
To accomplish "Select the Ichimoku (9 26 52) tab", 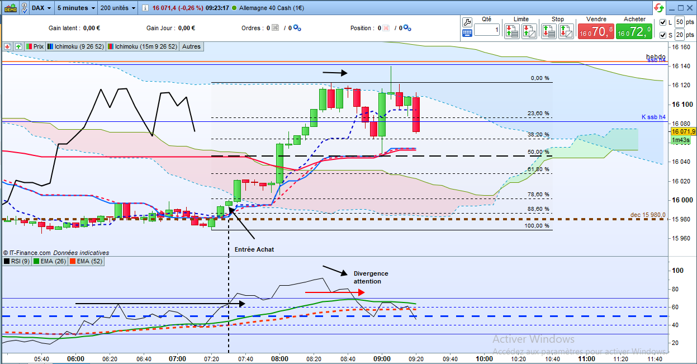I will coord(75,46).
